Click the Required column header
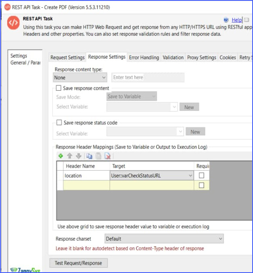This screenshot has width=253, height=273. (x=201, y=166)
